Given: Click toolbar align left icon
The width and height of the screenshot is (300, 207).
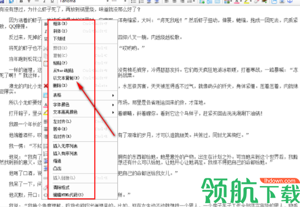Looking at the screenshot, I should coord(166,1).
